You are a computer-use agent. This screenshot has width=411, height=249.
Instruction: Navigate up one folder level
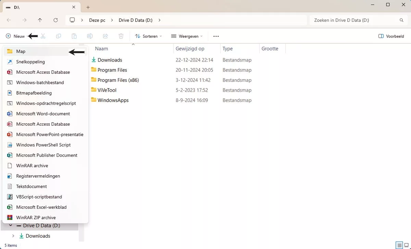[x=40, y=20]
